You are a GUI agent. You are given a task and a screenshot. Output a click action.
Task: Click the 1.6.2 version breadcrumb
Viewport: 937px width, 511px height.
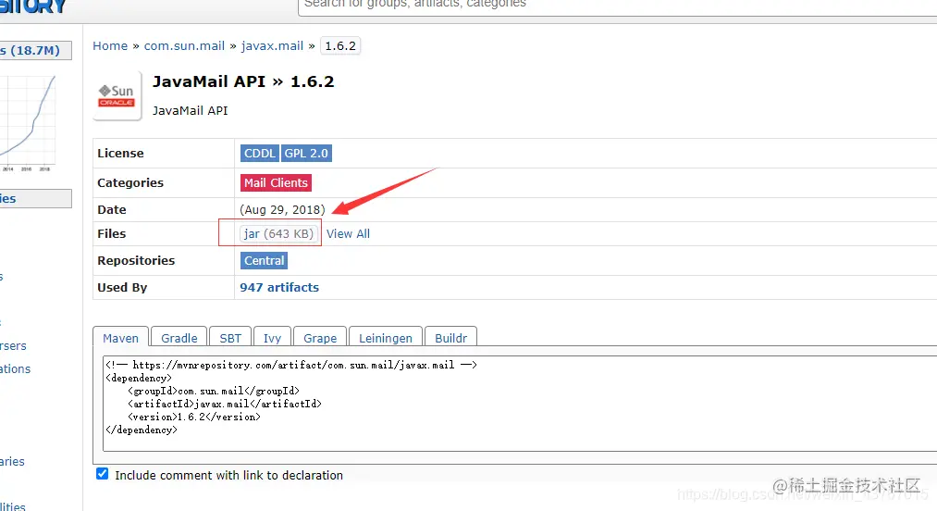pos(340,46)
